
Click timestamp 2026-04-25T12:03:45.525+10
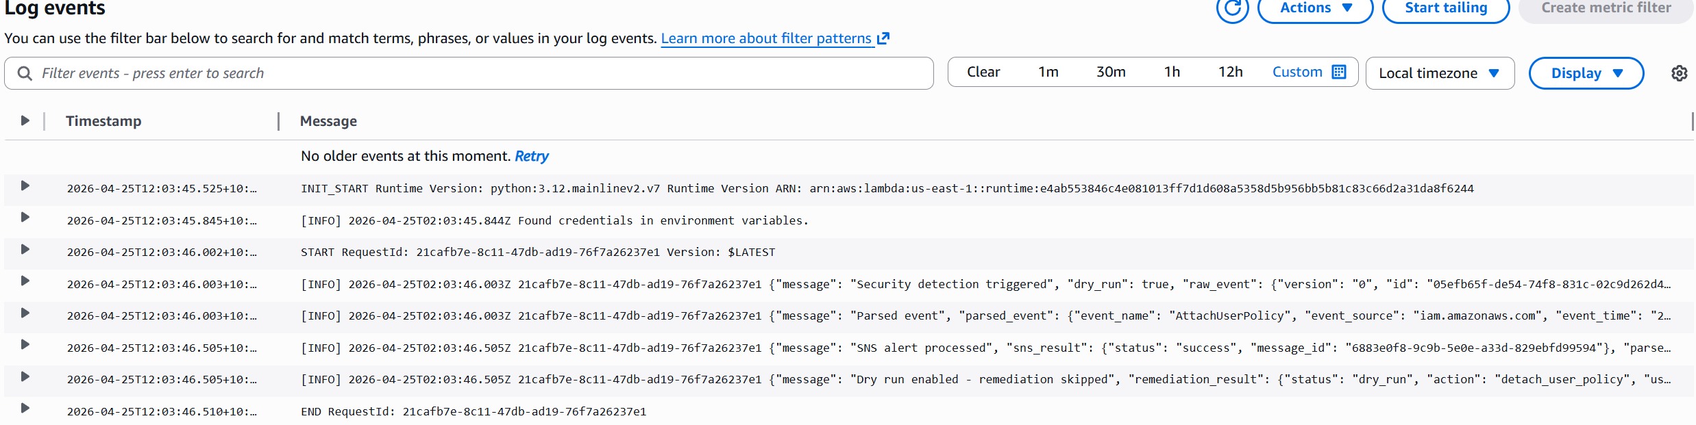(x=162, y=189)
